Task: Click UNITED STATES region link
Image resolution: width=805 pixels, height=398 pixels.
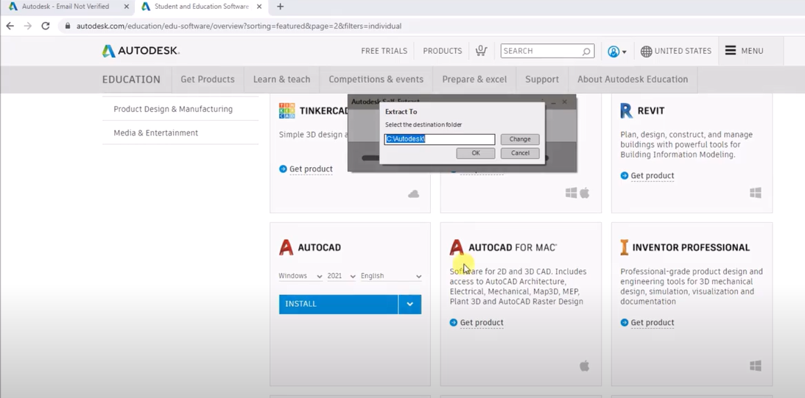Action: click(x=683, y=51)
